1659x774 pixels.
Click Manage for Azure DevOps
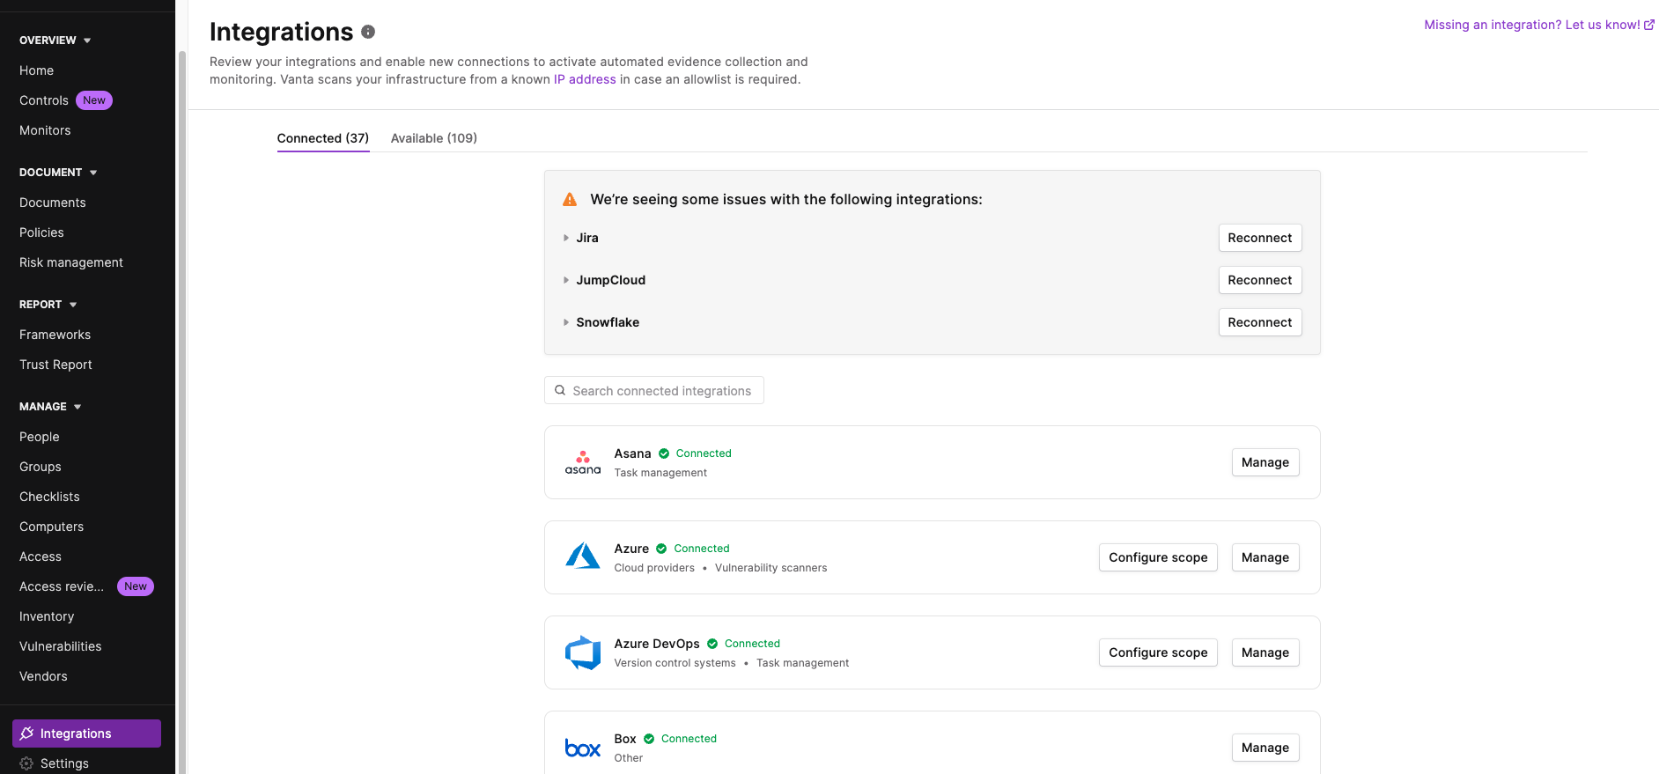pos(1265,652)
